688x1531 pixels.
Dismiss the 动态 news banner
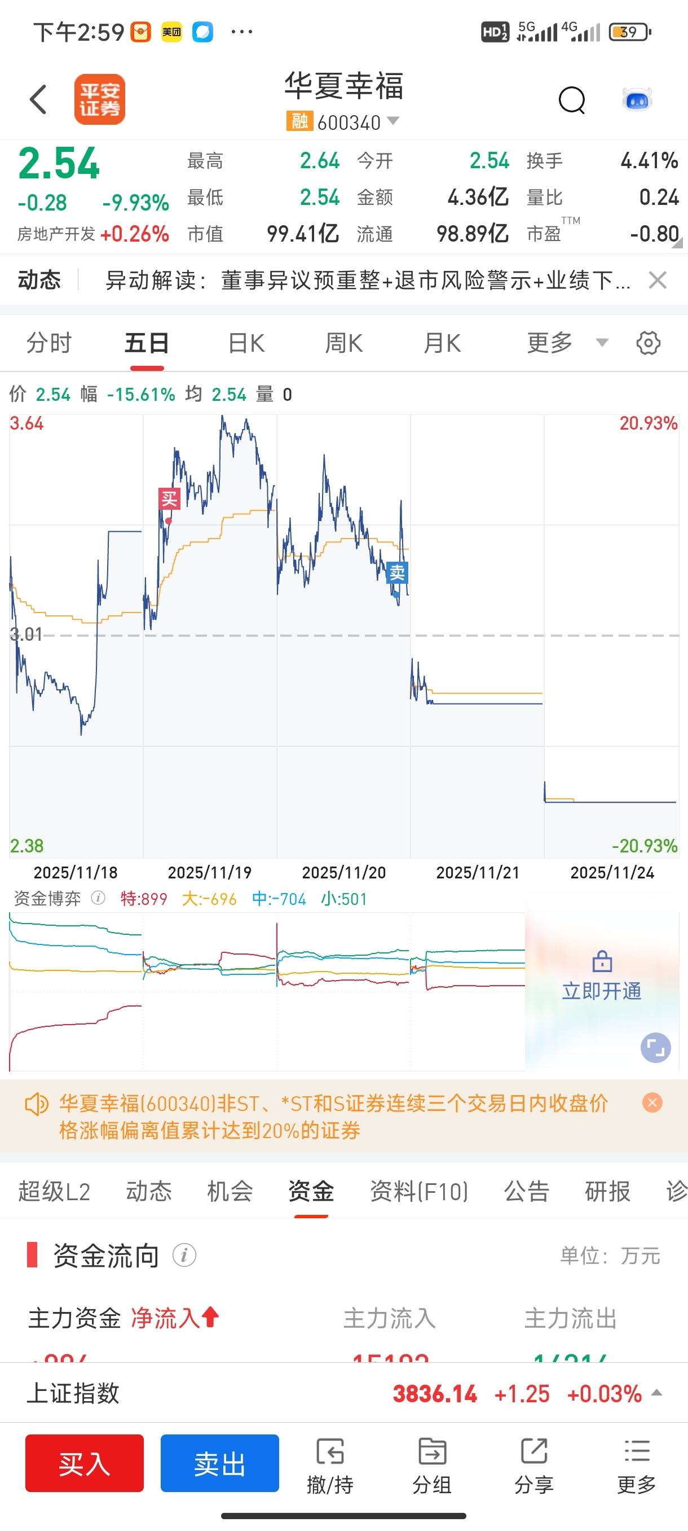(658, 280)
